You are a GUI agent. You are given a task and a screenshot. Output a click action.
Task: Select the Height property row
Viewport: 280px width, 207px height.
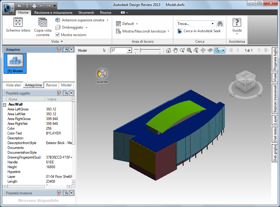click(x=38, y=167)
